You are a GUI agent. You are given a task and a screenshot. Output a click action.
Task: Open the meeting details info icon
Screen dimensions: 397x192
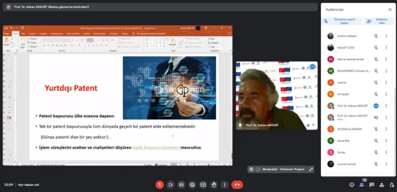352,185
